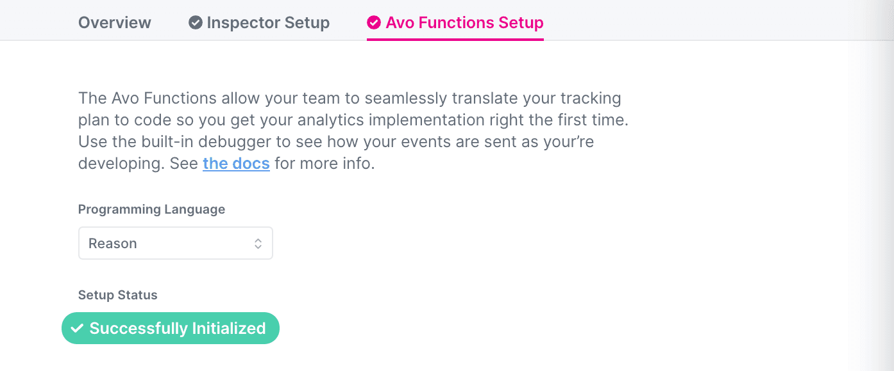
Task: Click the up-down chevron in the language selector
Action: [257, 243]
